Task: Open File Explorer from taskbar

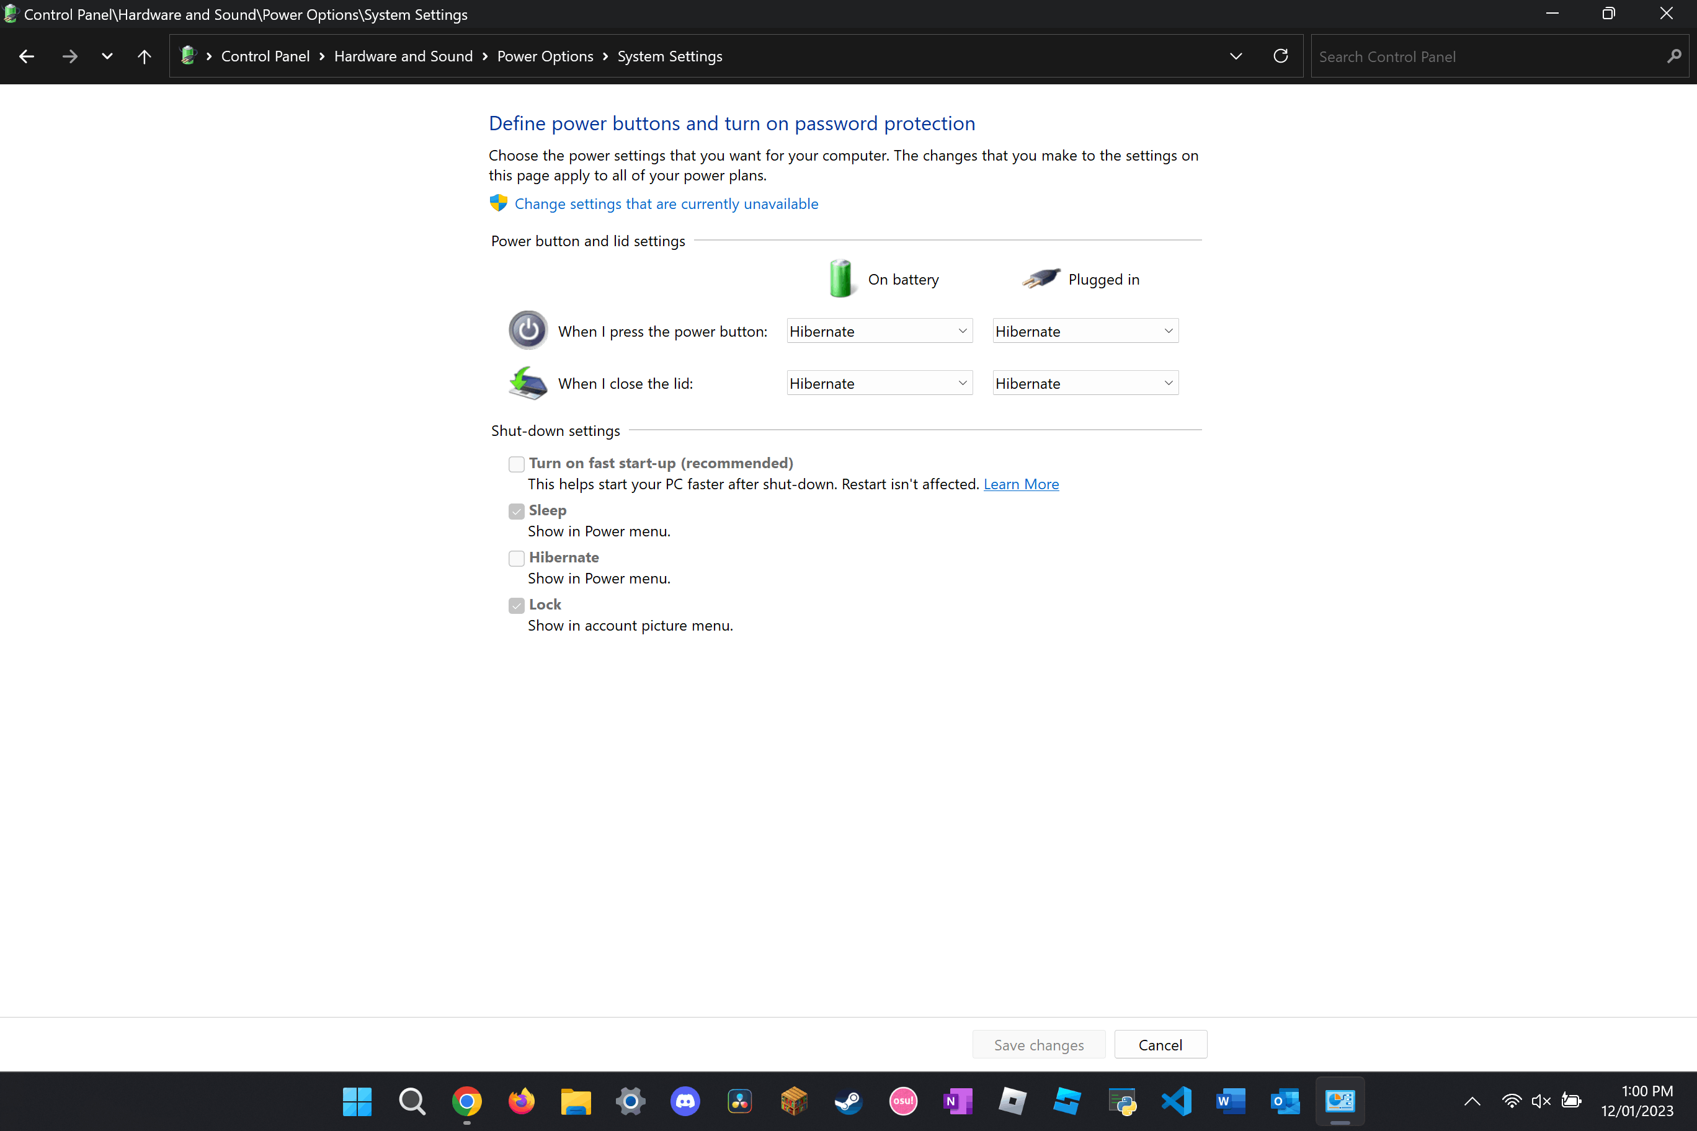Action: [576, 1101]
